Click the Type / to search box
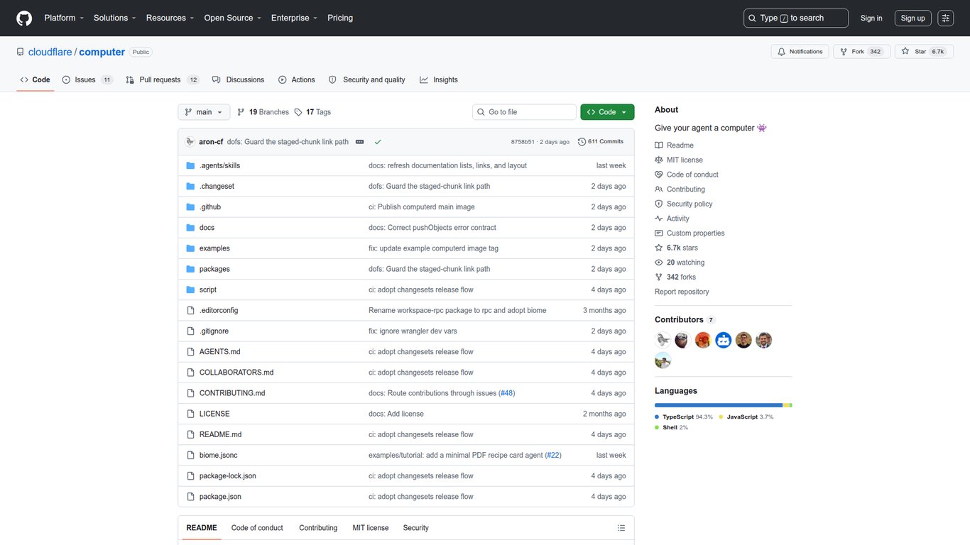This screenshot has width=970, height=545. click(796, 18)
